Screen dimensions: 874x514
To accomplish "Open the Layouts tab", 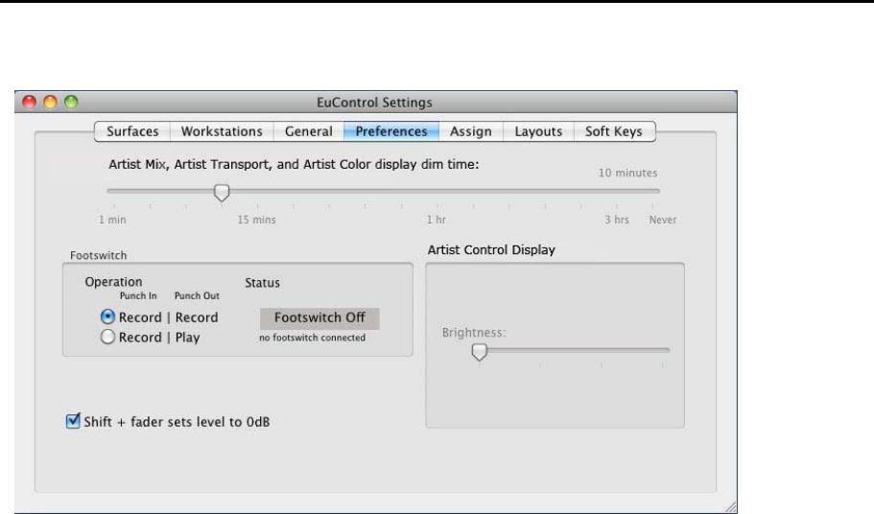I will coord(538,131).
